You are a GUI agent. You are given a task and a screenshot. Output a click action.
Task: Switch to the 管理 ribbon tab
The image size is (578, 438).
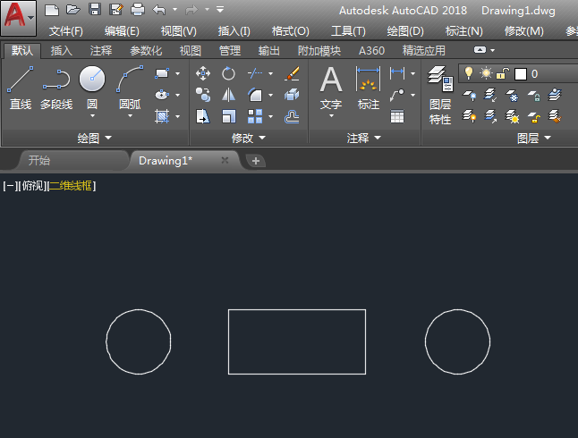click(x=230, y=50)
